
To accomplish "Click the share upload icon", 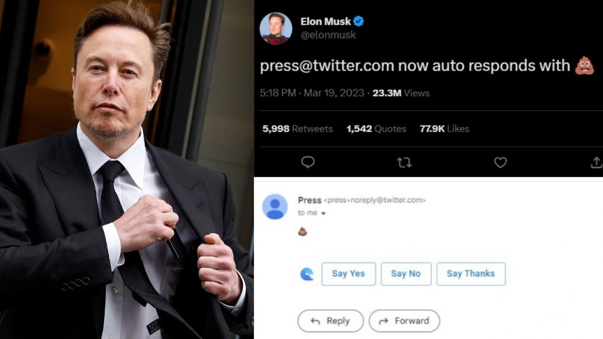I will pyautogui.click(x=596, y=162).
